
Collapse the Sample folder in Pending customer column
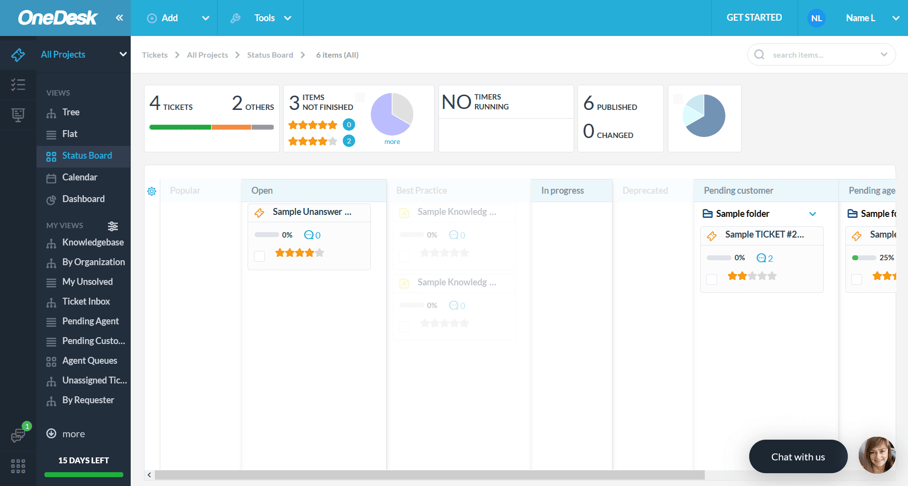[x=813, y=214]
